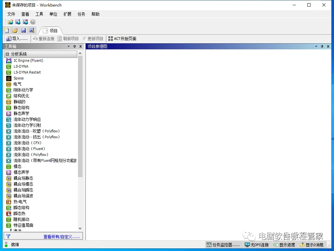Click the toolbox vertical scrollbar thumb
The image size is (334, 251).
pos(80,117)
